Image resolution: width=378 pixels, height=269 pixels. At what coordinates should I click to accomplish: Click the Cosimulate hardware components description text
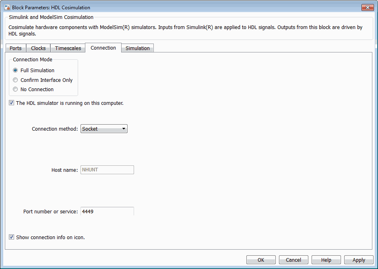pyautogui.click(x=186, y=30)
